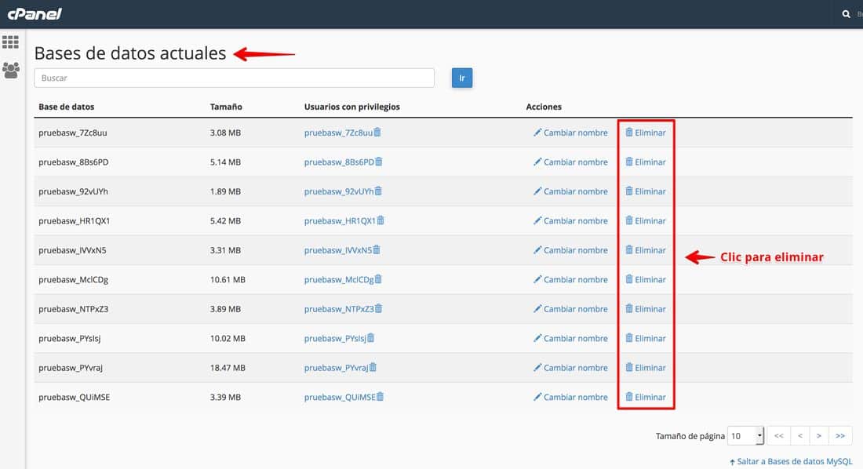Remove user pruebasw_92vUYh via trash icon
This screenshot has width=863, height=469.
[x=378, y=191]
